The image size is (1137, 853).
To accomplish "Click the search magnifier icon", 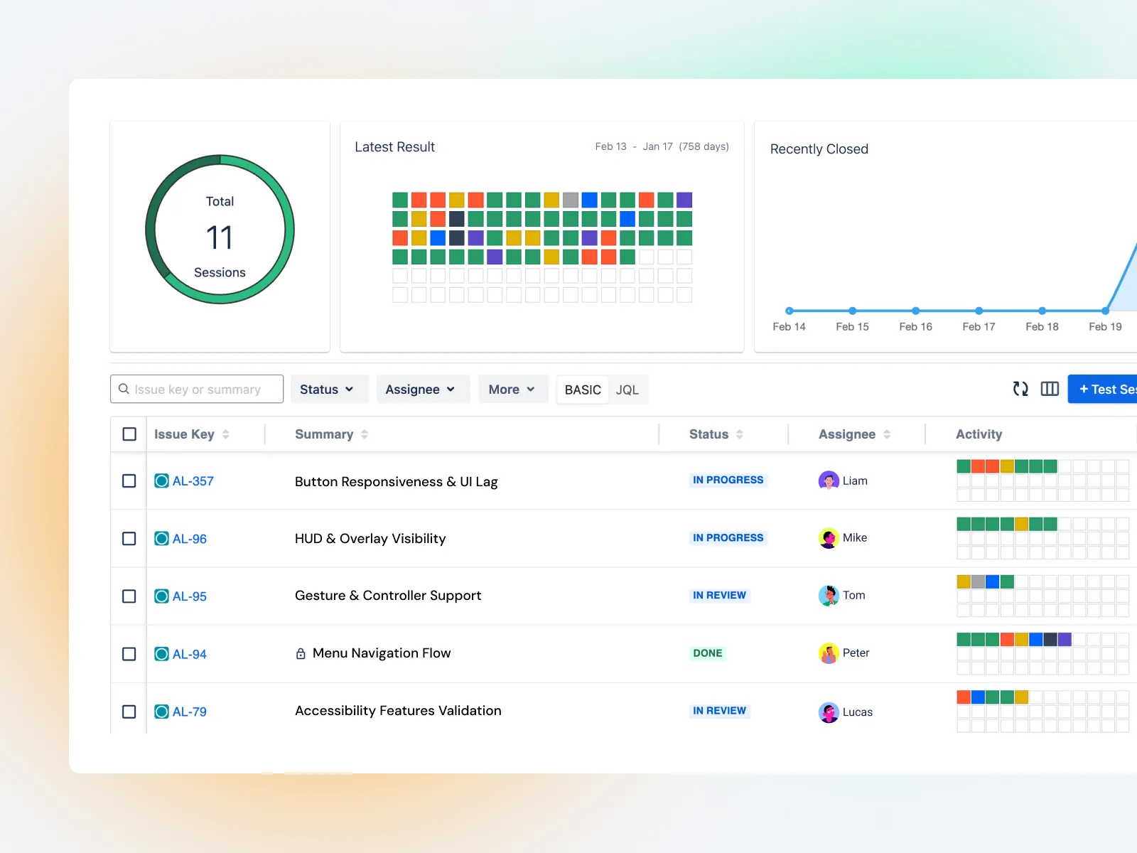I will [124, 389].
